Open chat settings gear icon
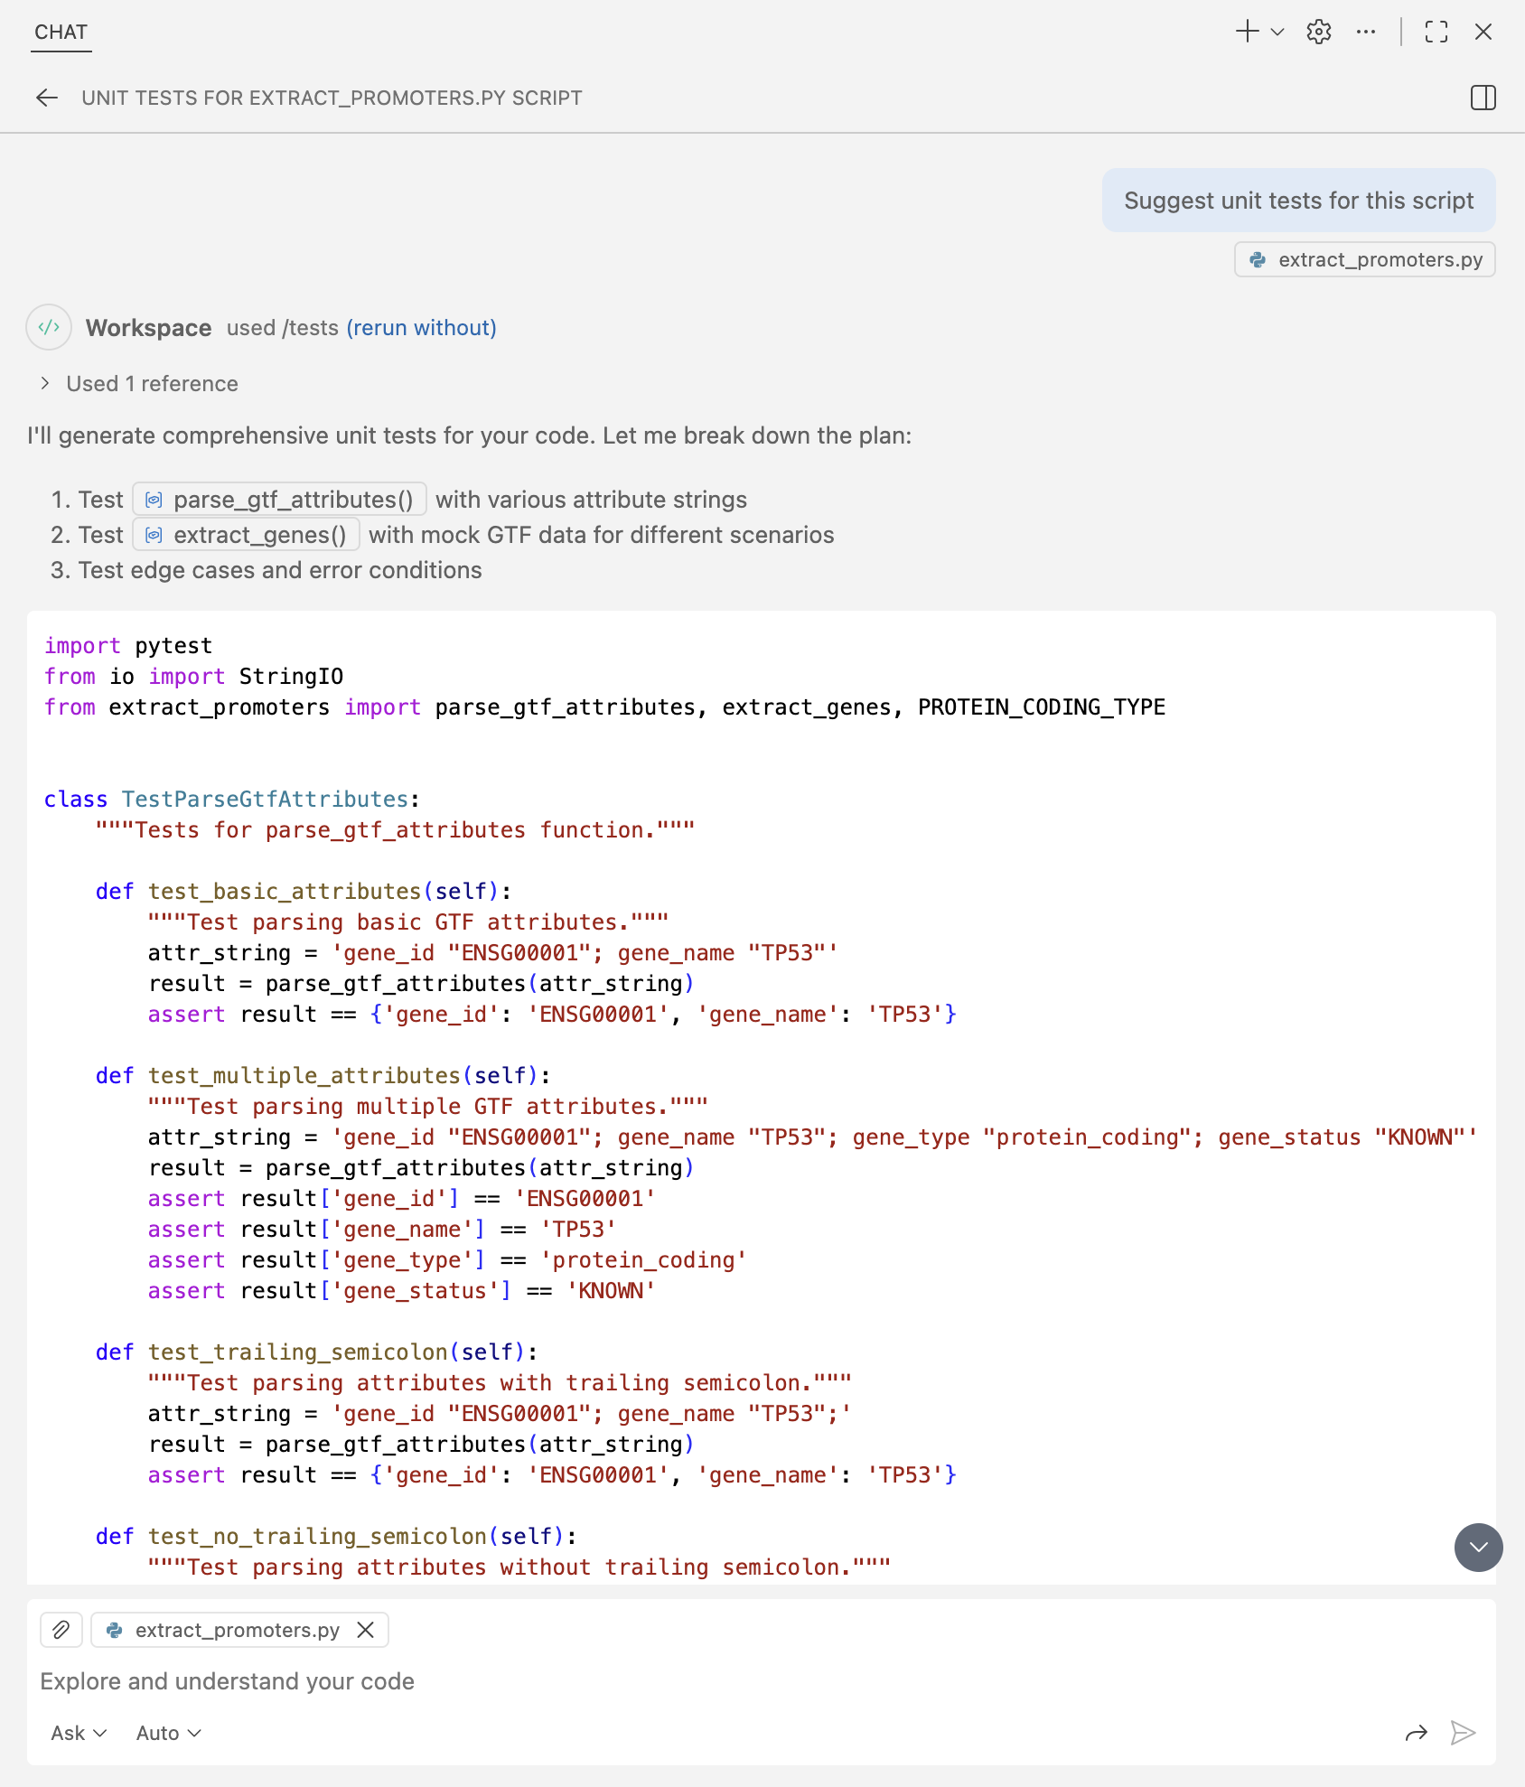 tap(1319, 32)
